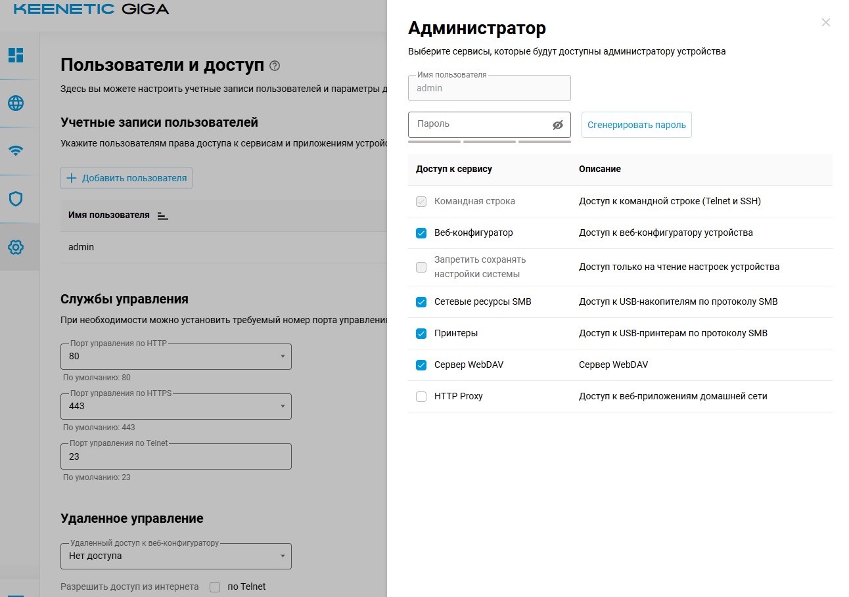Open the dashboard icon in sidebar
The image size is (849, 597).
click(16, 55)
